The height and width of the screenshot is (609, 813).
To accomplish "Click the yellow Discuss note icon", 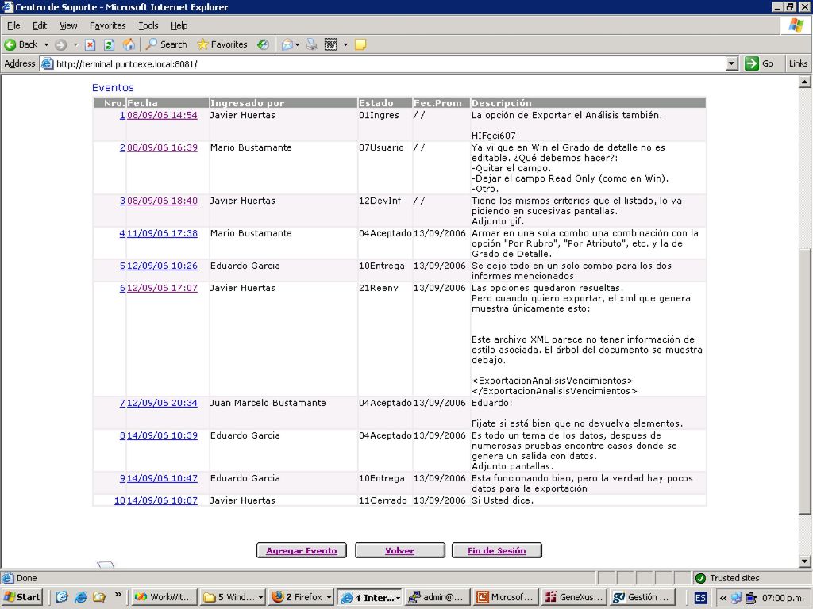I will [360, 44].
